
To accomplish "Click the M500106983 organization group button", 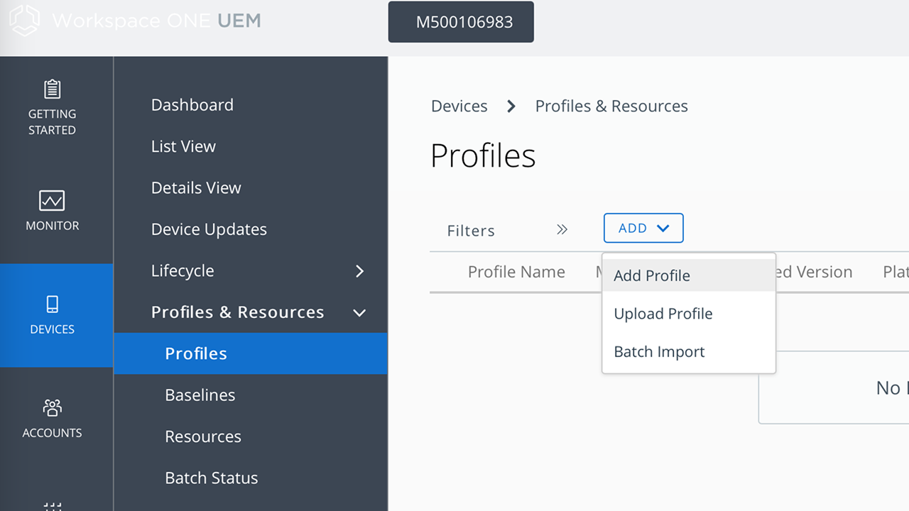I will [x=461, y=22].
